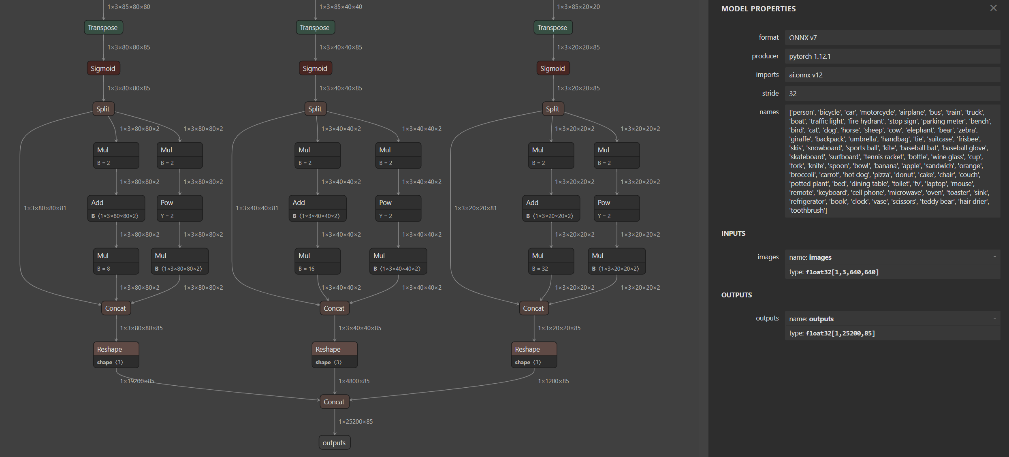
Task: Select the Mul node with B = 32
Action: click(x=550, y=261)
